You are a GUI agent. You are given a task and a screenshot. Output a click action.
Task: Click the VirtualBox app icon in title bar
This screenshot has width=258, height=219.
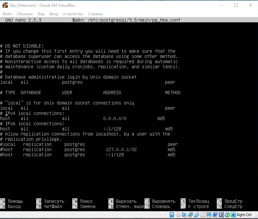pyautogui.click(x=5, y=5)
